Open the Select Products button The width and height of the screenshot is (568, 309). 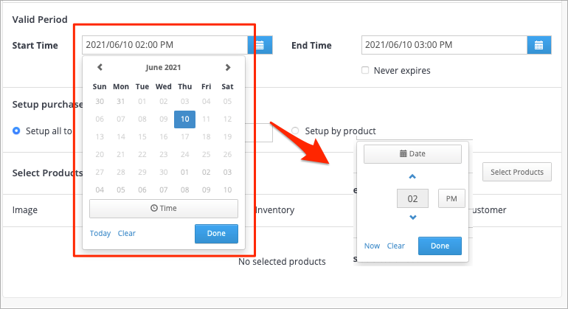[517, 172]
